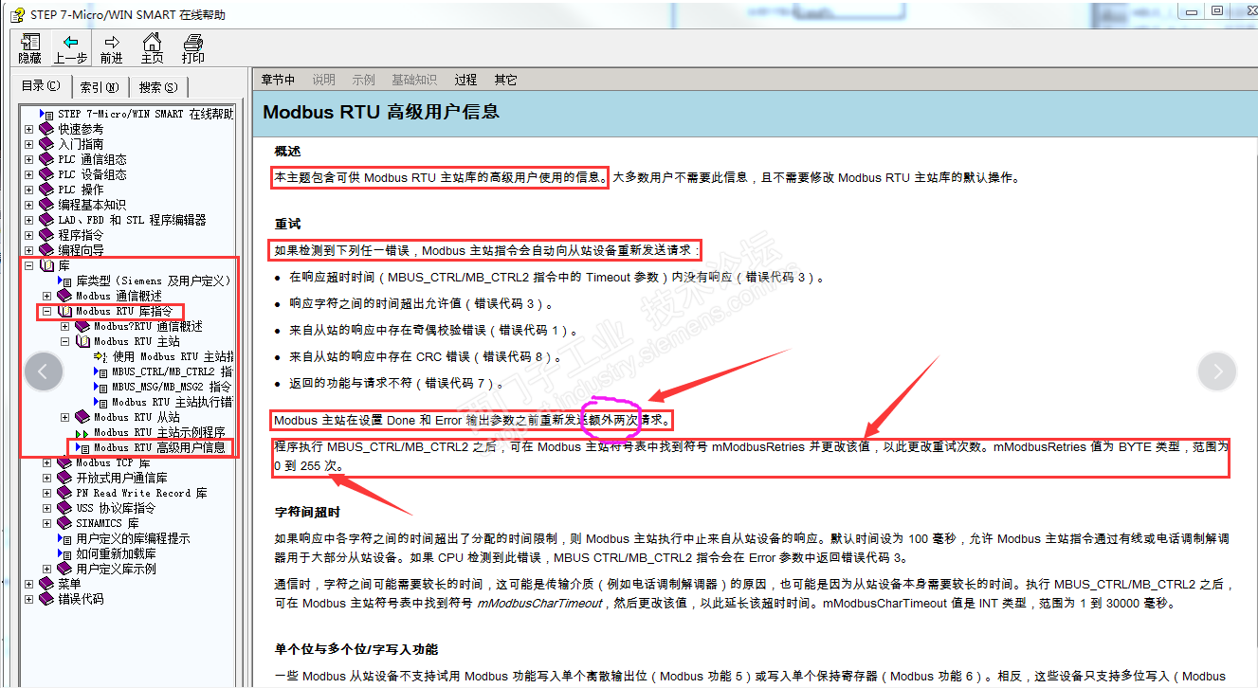Click the book icon beside PN Read Write Record 库
The height and width of the screenshot is (688, 1258).
64,493
